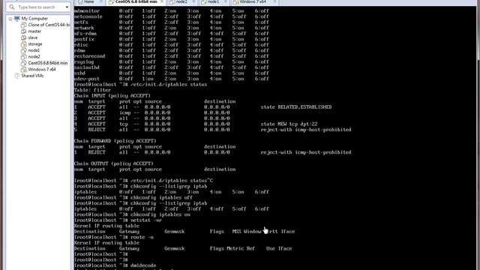The height and width of the screenshot is (270, 480).
Task: Select the 'Clone of CentOS 64-bi' VM
Action: click(49, 25)
